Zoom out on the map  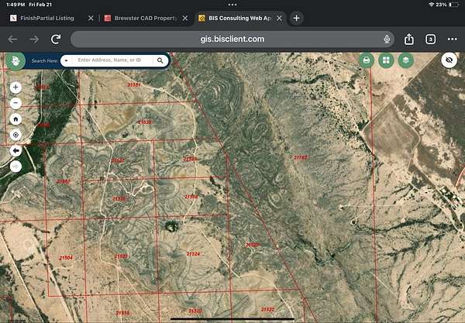(15, 103)
